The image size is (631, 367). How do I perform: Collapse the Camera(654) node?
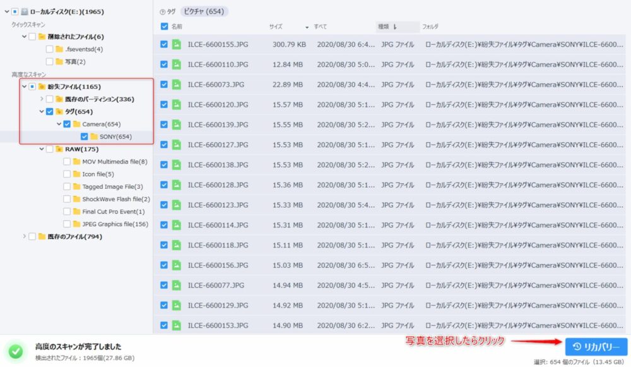pos(59,124)
